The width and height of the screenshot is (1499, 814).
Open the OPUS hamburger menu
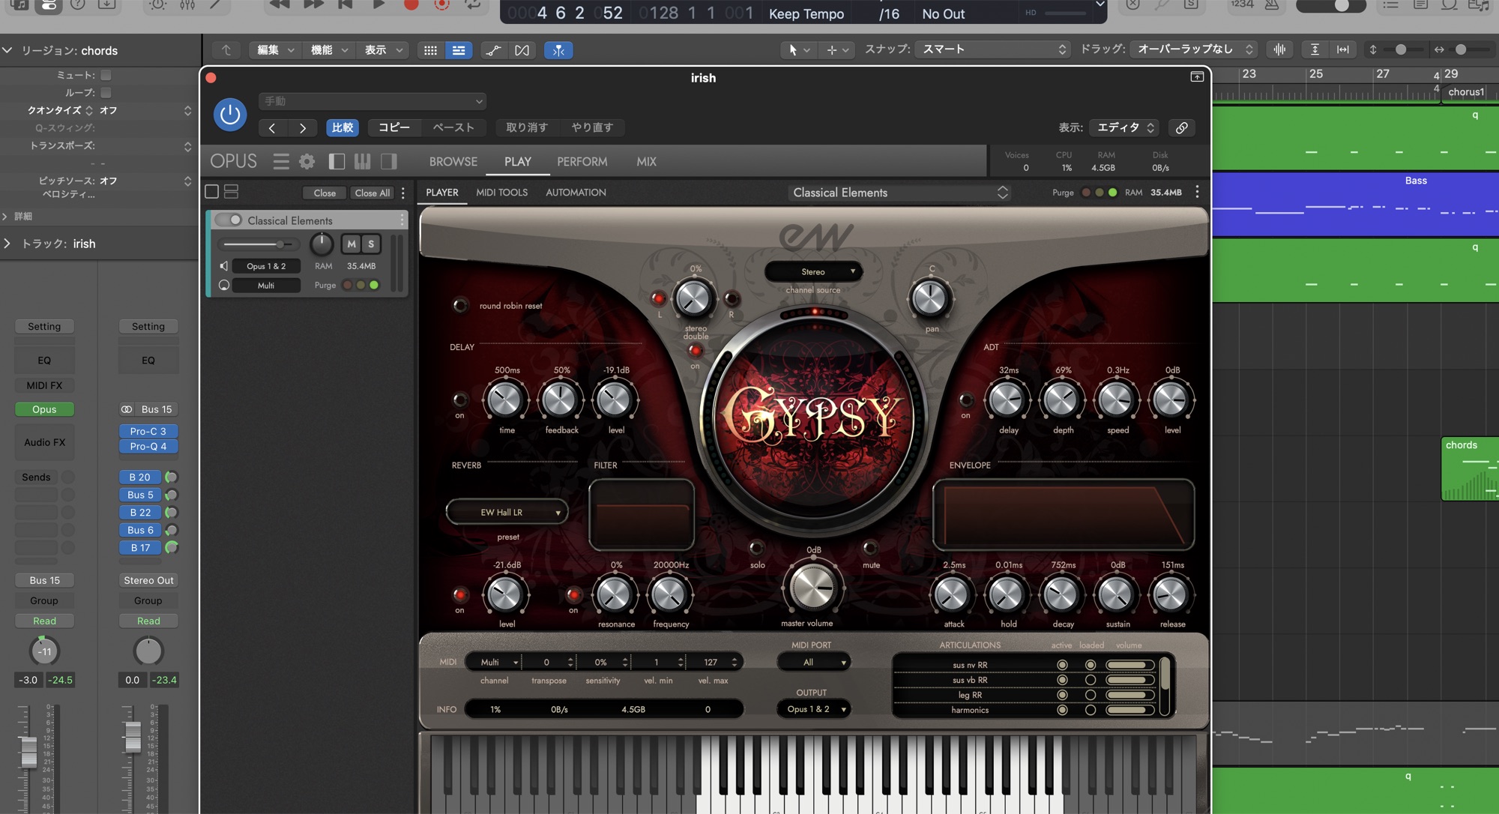281,161
